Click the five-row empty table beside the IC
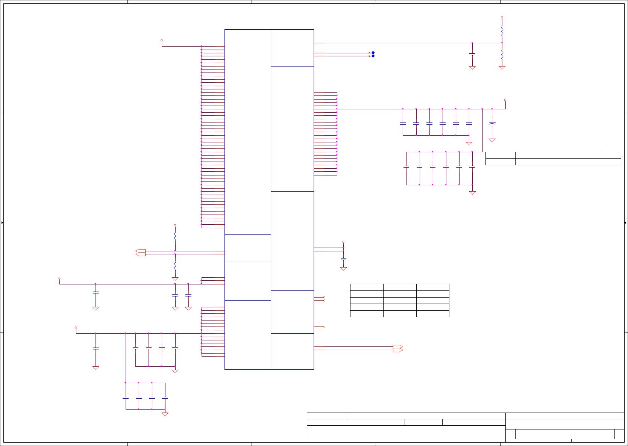 [399, 300]
